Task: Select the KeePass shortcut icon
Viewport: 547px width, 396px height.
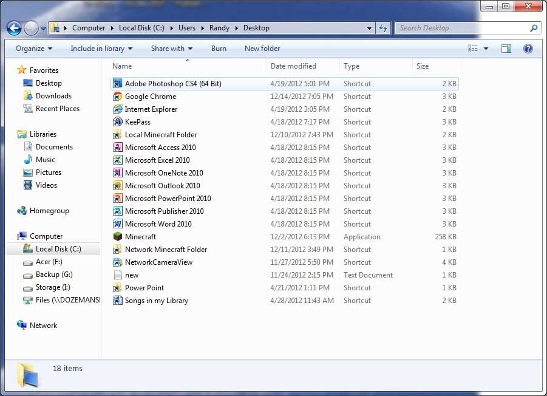Action: click(118, 122)
